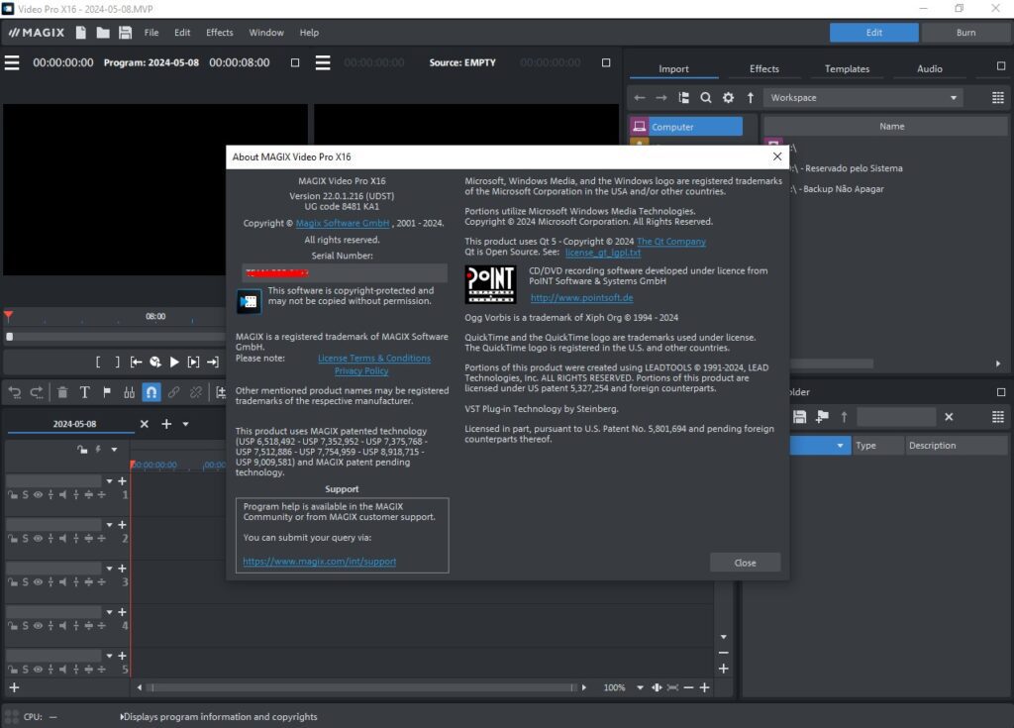Image resolution: width=1014 pixels, height=728 pixels.
Task: Toggle Mute on track 1
Action: (63, 495)
